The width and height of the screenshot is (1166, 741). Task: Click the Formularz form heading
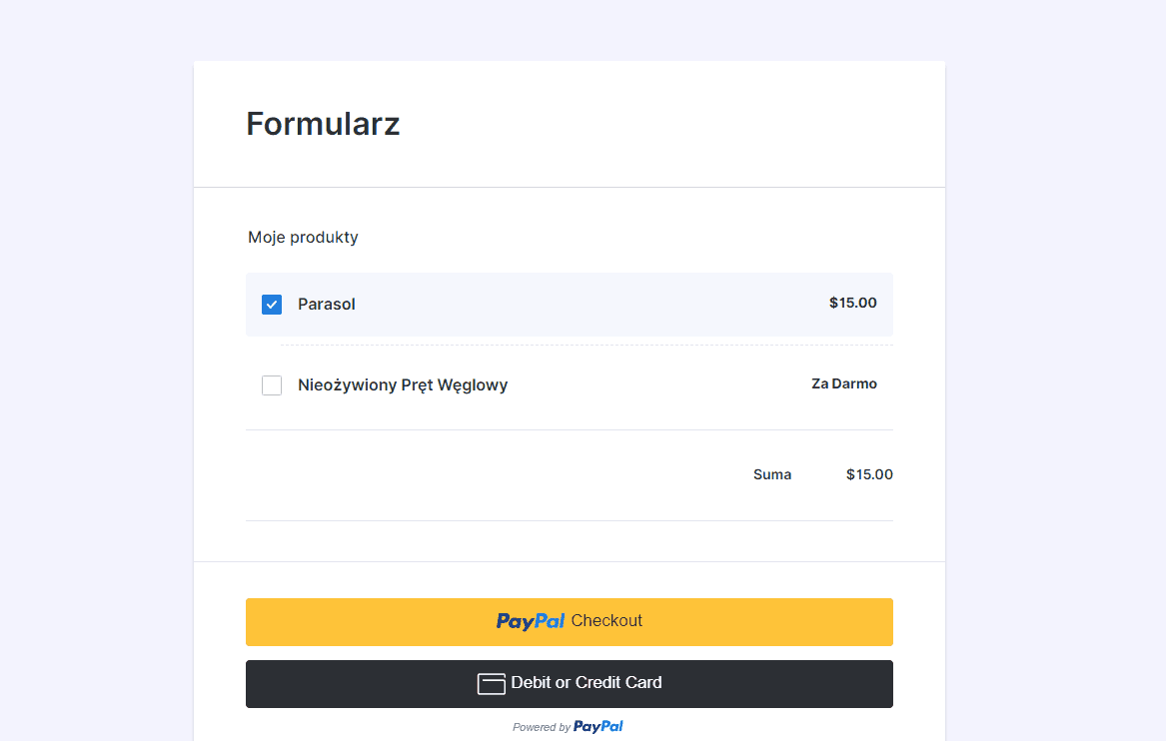[x=323, y=124]
